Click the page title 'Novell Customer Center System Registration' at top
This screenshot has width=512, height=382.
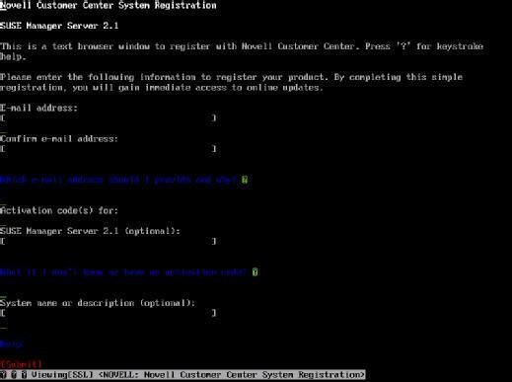pyautogui.click(x=109, y=5)
